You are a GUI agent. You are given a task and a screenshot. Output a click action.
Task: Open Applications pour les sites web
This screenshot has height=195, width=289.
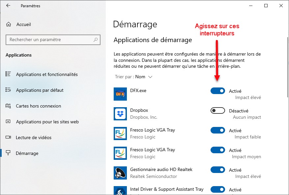(47, 122)
